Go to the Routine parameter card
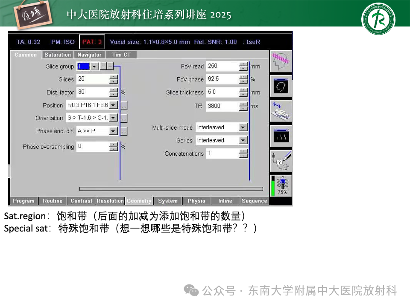This screenshot has width=410, height=307. 53,201
